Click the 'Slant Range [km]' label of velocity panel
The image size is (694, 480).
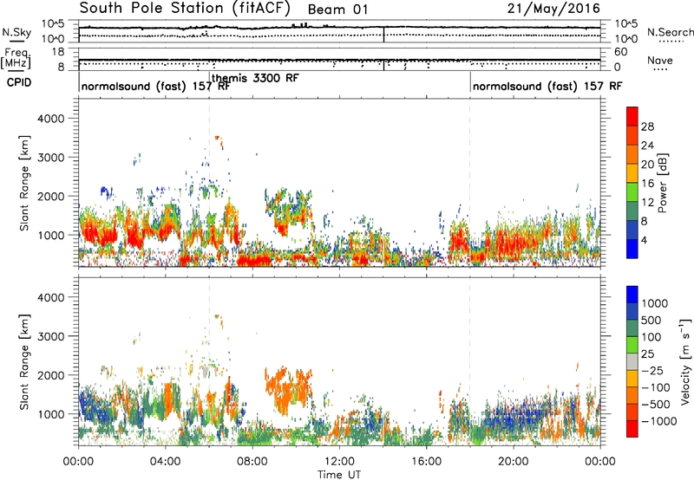coord(24,362)
